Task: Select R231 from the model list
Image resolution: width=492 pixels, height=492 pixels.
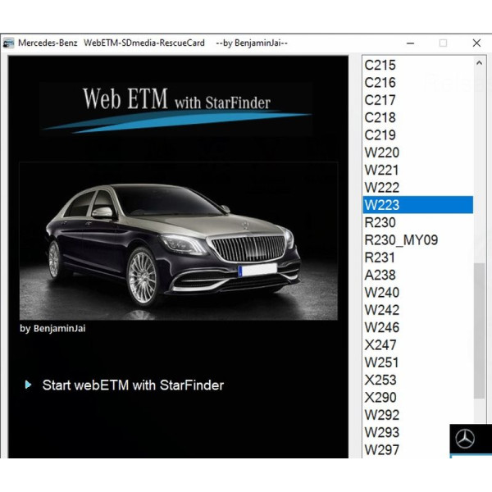Action: click(380, 257)
